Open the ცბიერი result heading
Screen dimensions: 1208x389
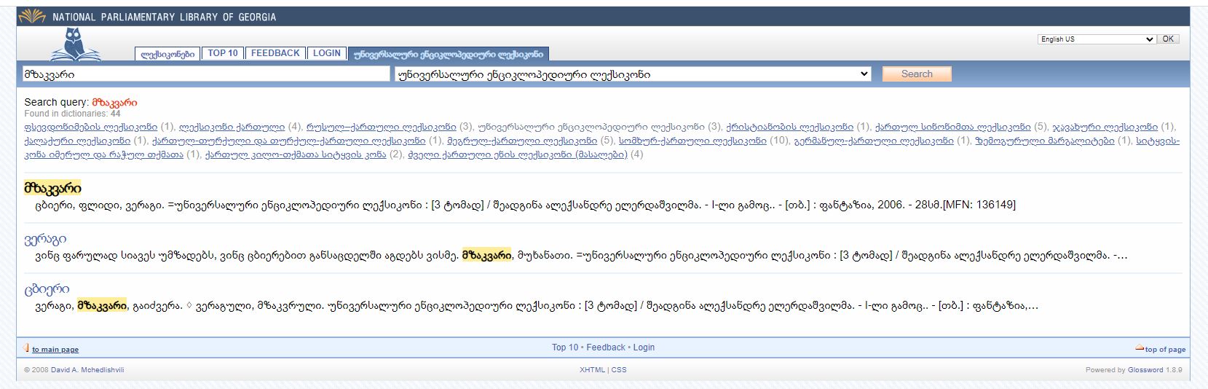(x=47, y=289)
